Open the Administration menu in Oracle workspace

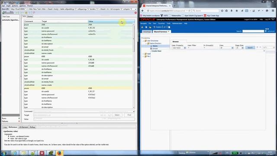177,23
